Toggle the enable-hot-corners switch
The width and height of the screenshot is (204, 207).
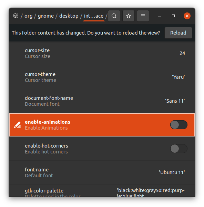point(179,149)
